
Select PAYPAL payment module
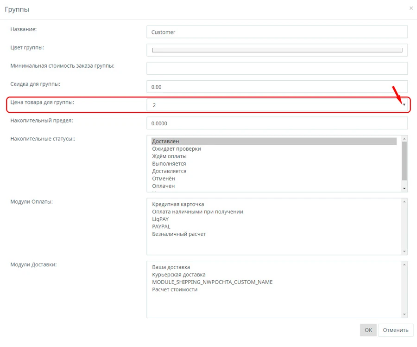click(x=161, y=226)
